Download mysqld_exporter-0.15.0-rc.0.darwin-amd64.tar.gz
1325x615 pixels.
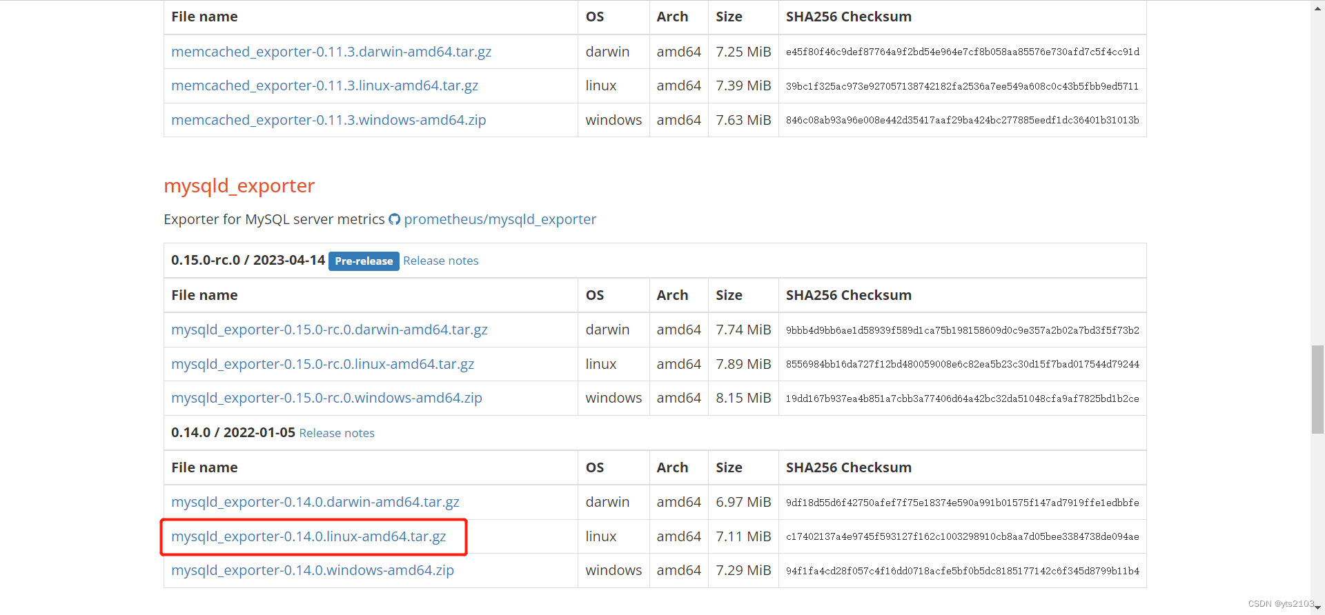tap(329, 330)
